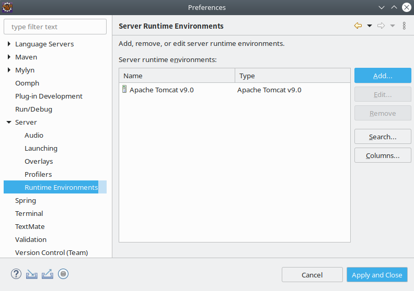Click the type filter text field
This screenshot has height=291, width=414.
point(55,27)
